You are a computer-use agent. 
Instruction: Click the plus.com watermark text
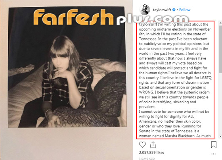coord(153,20)
